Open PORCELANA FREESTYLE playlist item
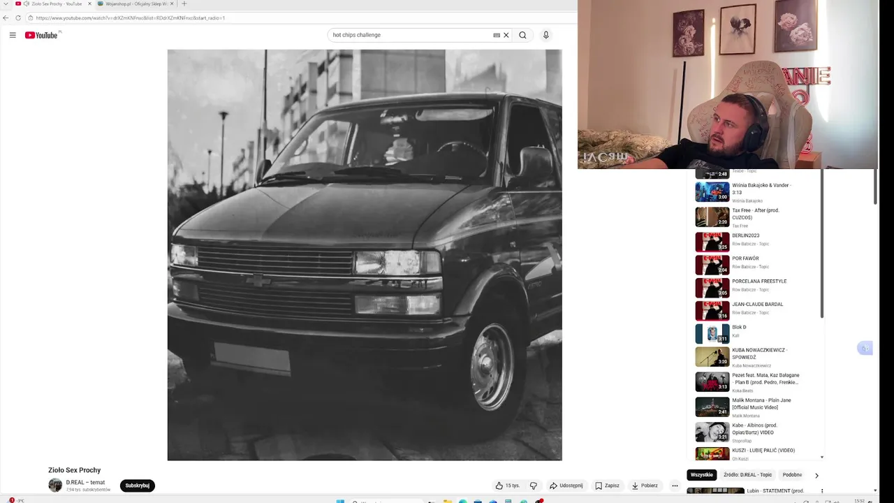Image resolution: width=894 pixels, height=503 pixels. (x=758, y=288)
